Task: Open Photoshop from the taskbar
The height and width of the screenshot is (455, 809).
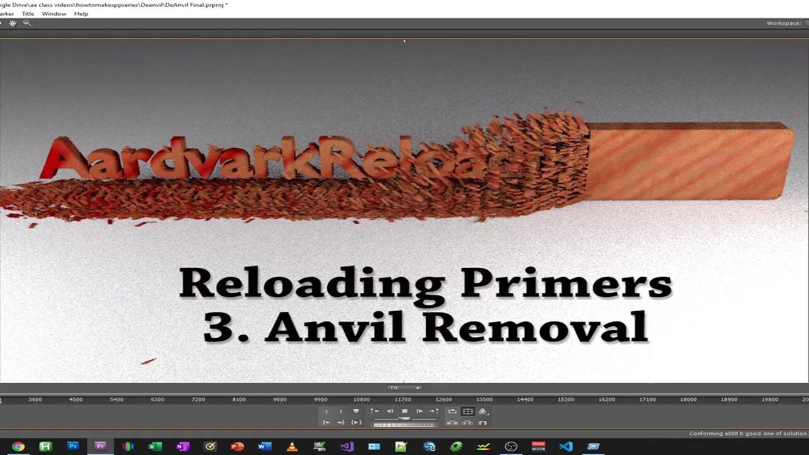Action: coord(73,446)
